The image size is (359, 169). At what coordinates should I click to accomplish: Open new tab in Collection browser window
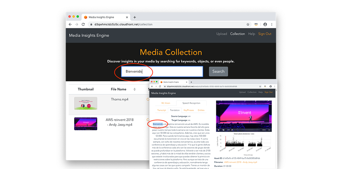(135, 17)
